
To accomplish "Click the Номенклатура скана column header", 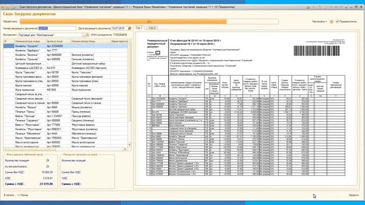I will click(30, 42).
